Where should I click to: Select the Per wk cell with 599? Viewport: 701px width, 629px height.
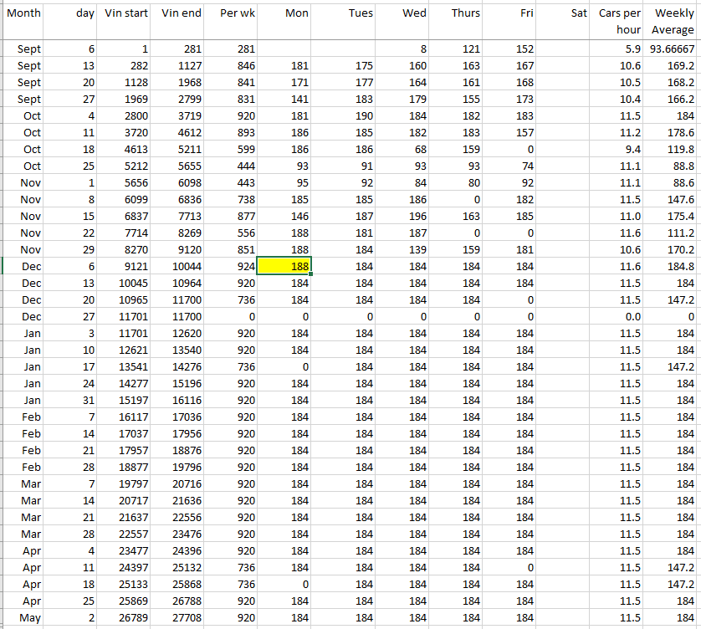(234, 149)
